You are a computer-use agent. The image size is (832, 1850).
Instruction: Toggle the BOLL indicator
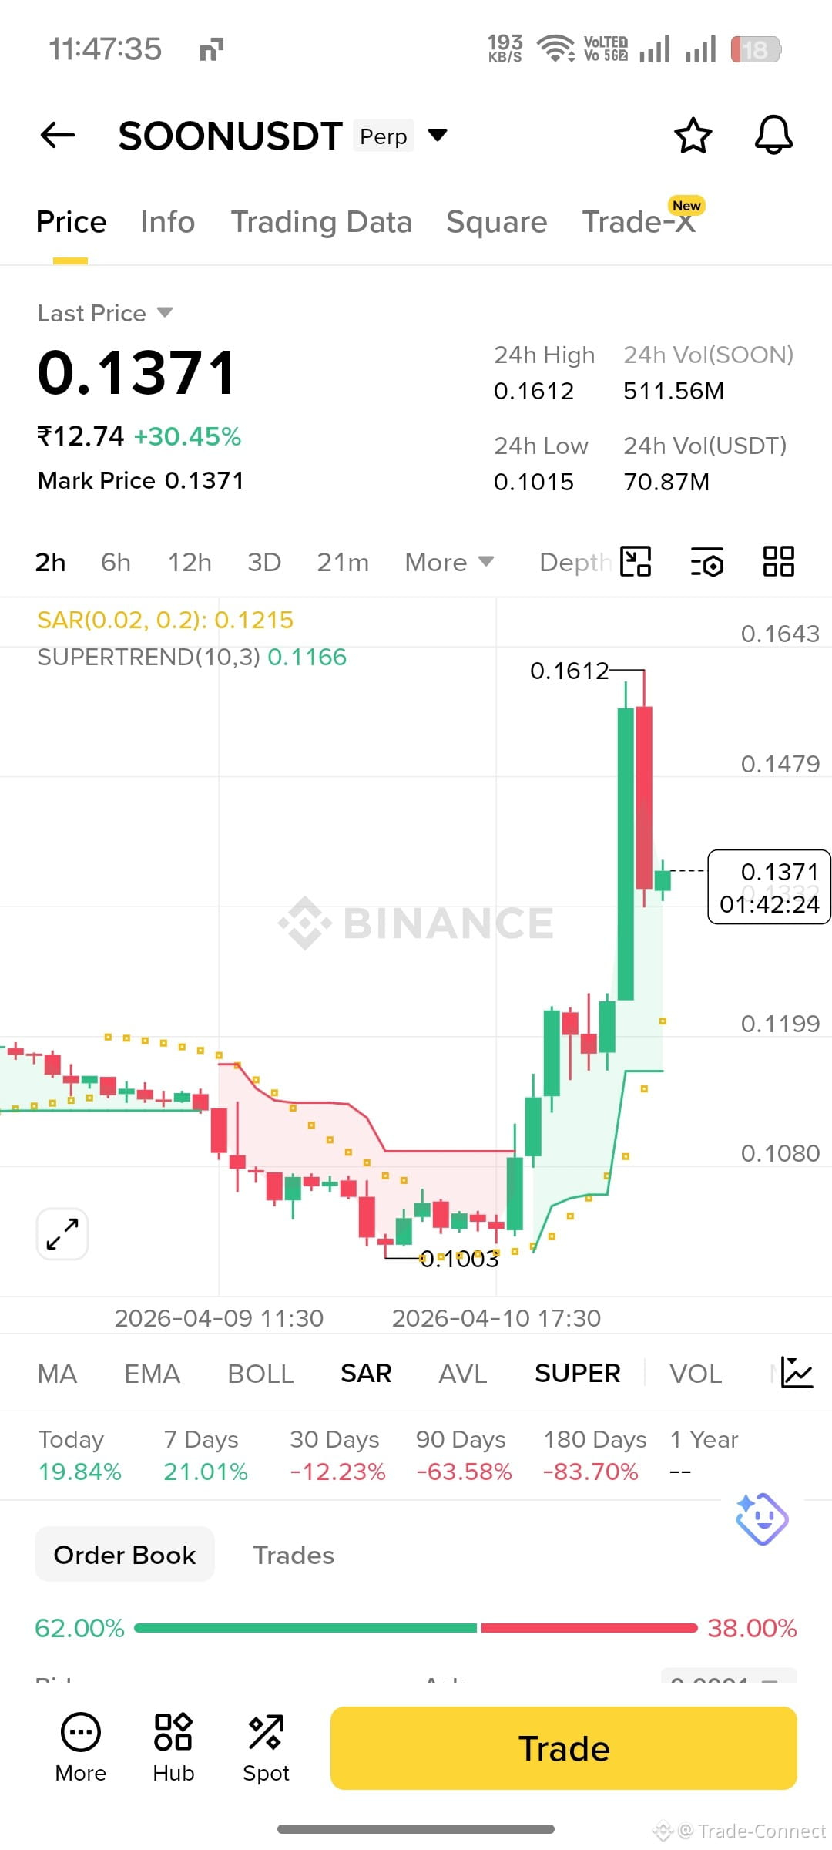click(x=260, y=1374)
